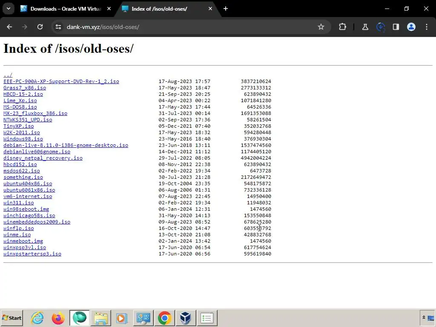Open the Grass7_x86.iso link
The height and width of the screenshot is (327, 436).
[25, 88]
